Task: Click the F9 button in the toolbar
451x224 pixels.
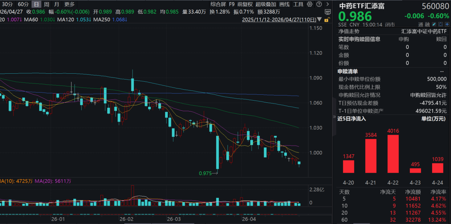Action: click(x=232, y=4)
